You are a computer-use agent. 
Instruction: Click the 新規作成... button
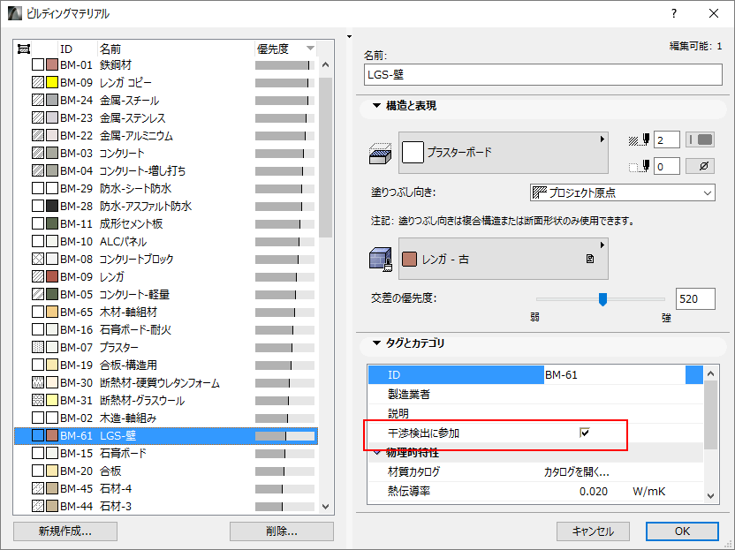[65, 531]
